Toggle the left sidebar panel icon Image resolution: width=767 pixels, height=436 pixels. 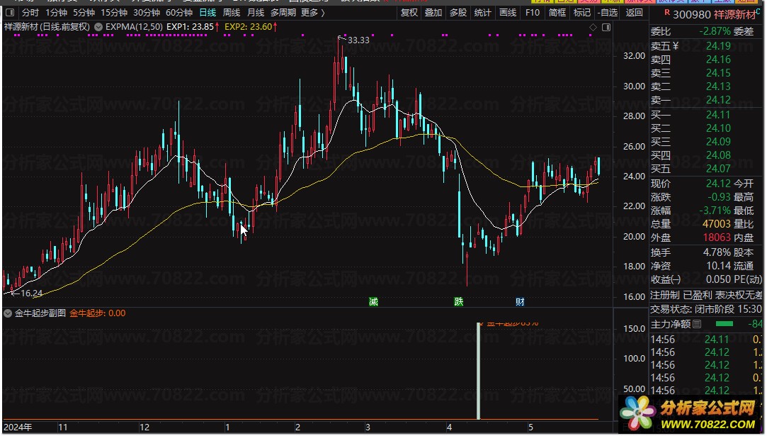10,12
